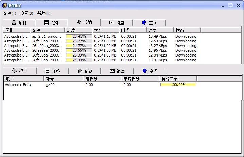
Task: Click the 0.24/1.18 MB size value
Action: pyautogui.click(x=105, y=36)
